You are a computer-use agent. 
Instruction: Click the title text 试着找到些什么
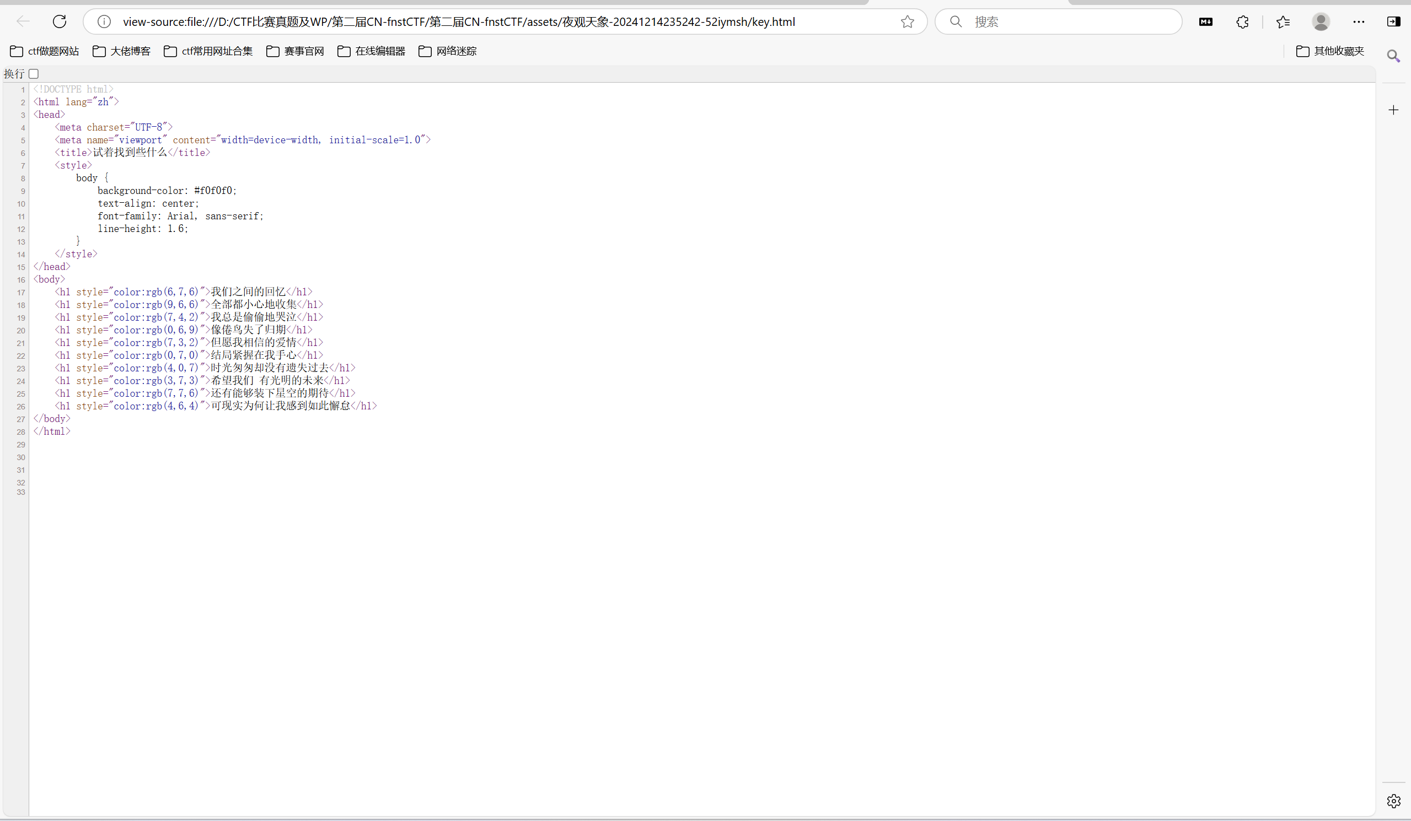[130, 152]
